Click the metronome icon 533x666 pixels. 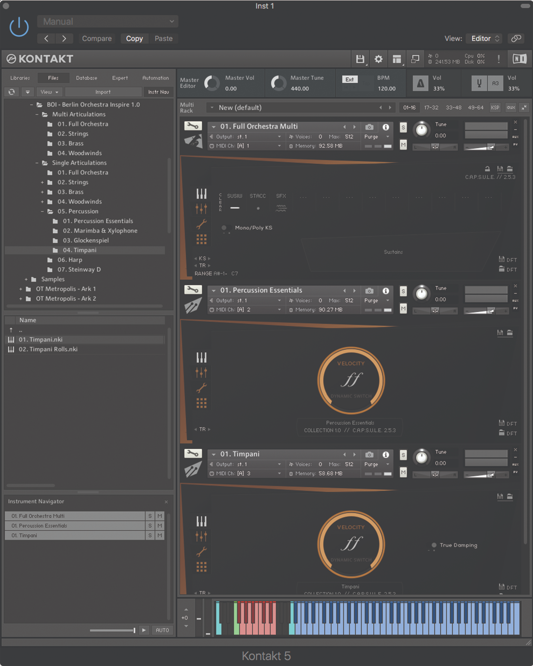click(x=420, y=83)
